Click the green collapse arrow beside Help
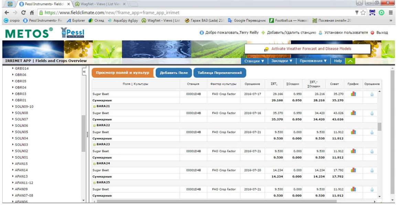The height and width of the screenshot is (205, 397). click(x=350, y=61)
